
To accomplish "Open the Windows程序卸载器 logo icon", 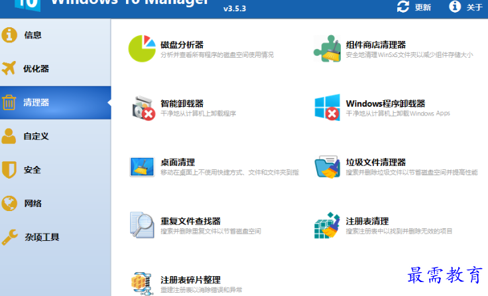I will (327, 107).
